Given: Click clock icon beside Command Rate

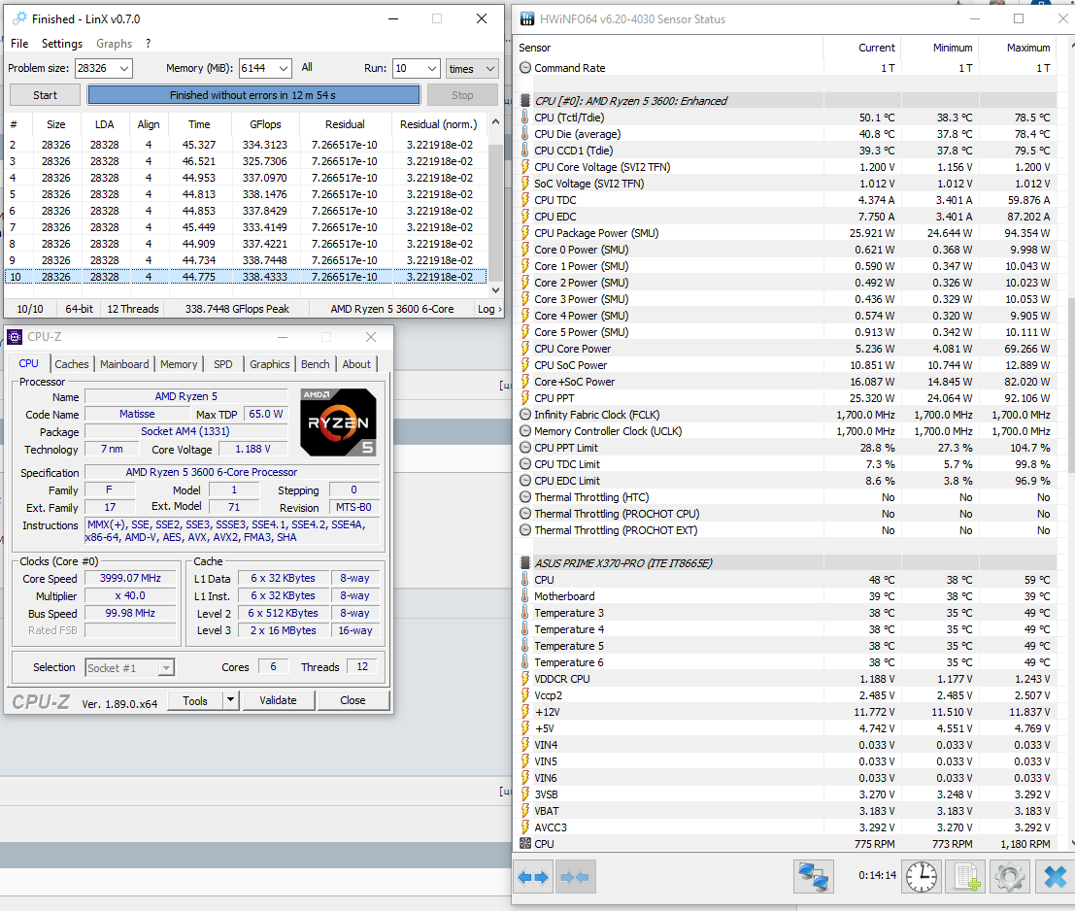Looking at the screenshot, I should click(x=525, y=68).
